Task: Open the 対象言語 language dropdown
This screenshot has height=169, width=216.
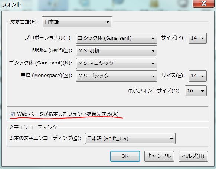Action: (x=77, y=22)
